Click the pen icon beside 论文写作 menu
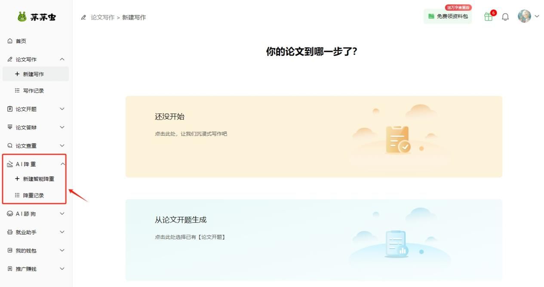 coord(10,59)
